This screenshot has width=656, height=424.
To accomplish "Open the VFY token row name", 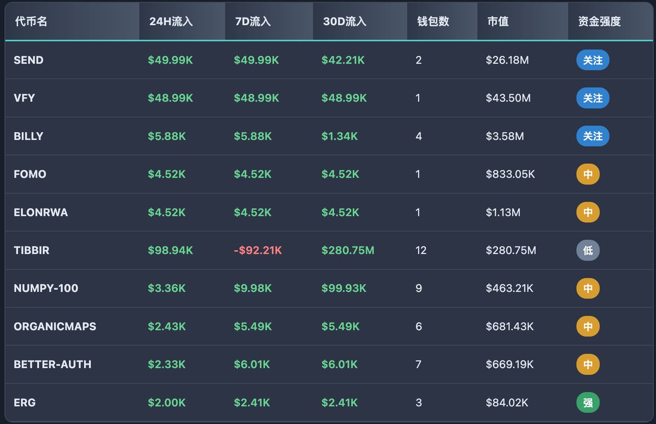I will coord(25,98).
